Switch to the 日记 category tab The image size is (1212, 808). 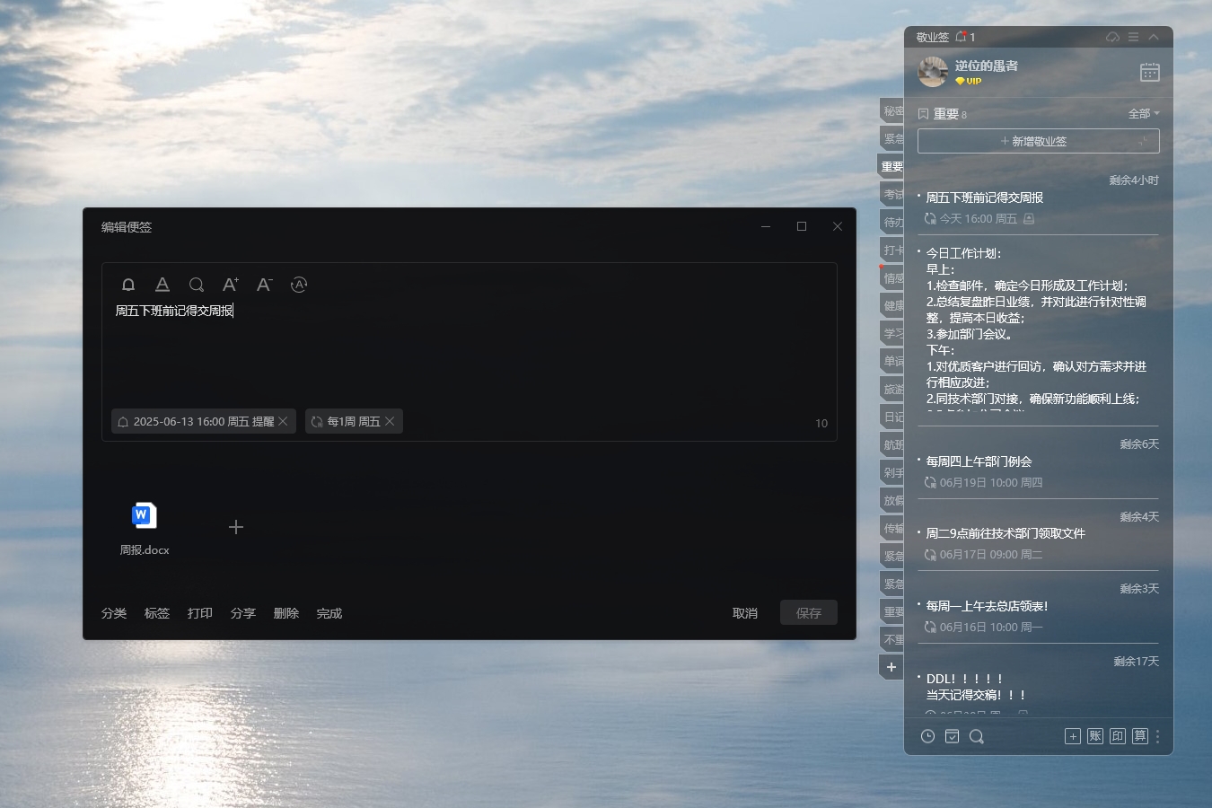click(891, 417)
